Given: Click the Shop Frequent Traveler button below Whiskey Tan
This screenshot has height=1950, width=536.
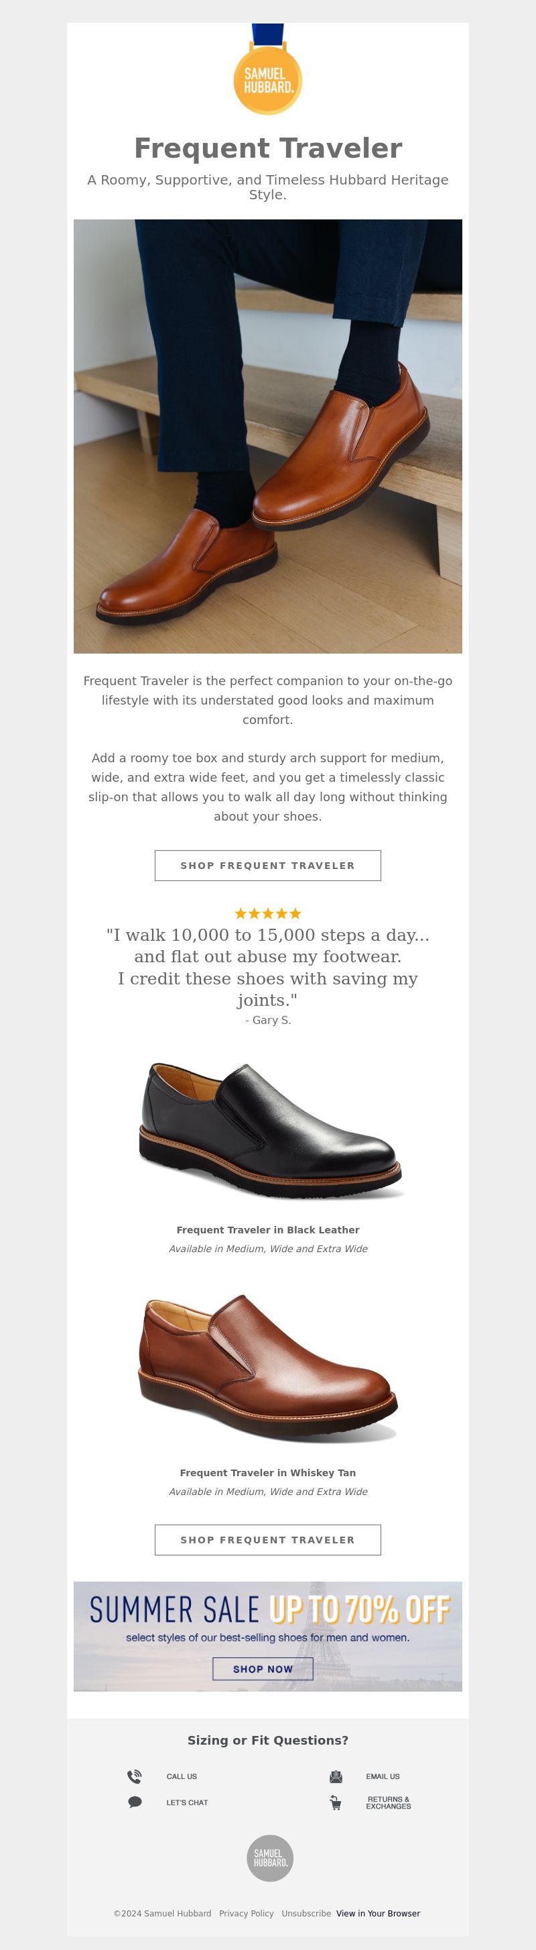Looking at the screenshot, I should (267, 1540).
